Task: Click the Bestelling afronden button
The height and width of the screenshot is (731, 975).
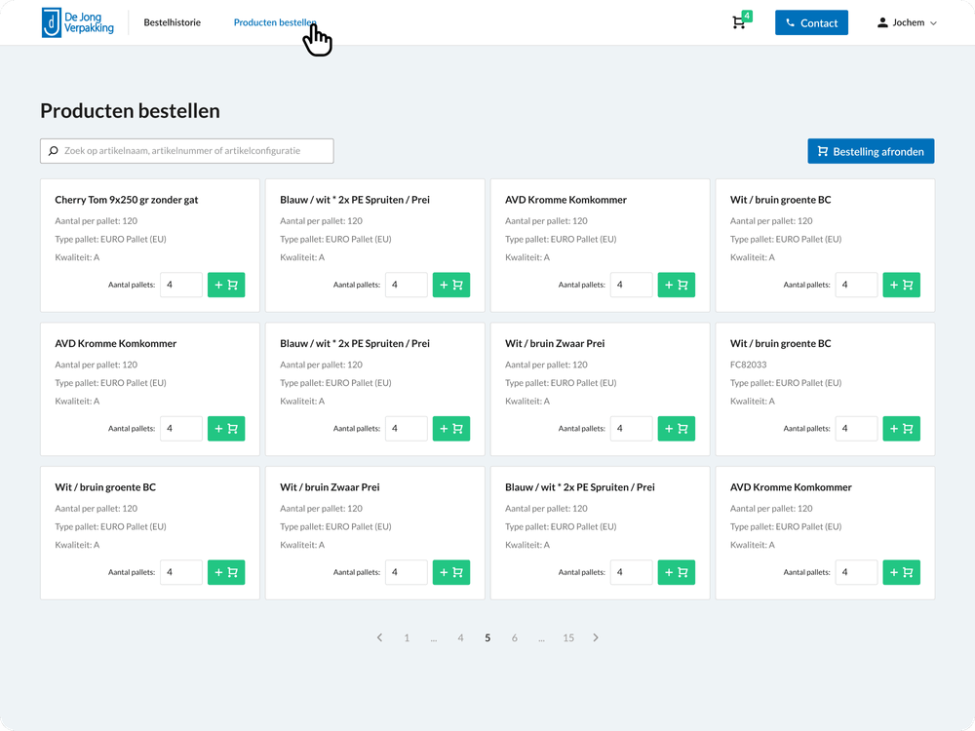Action: pyautogui.click(x=871, y=151)
